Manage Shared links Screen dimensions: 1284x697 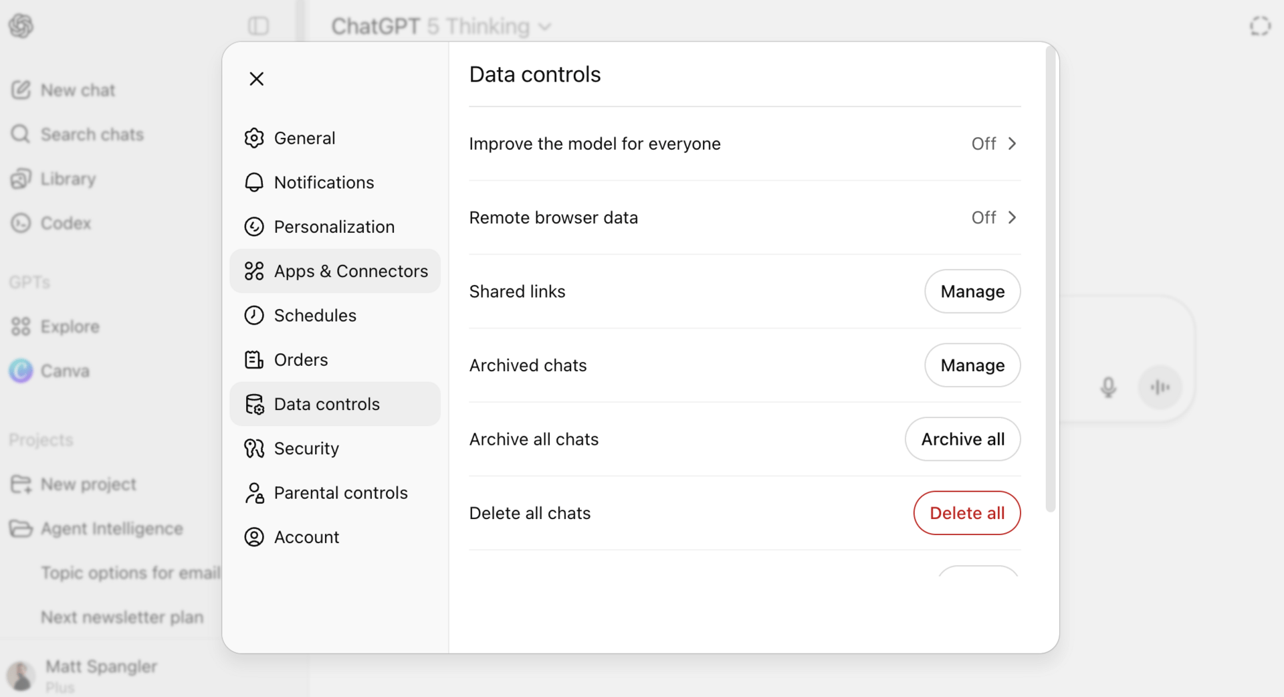[972, 292]
